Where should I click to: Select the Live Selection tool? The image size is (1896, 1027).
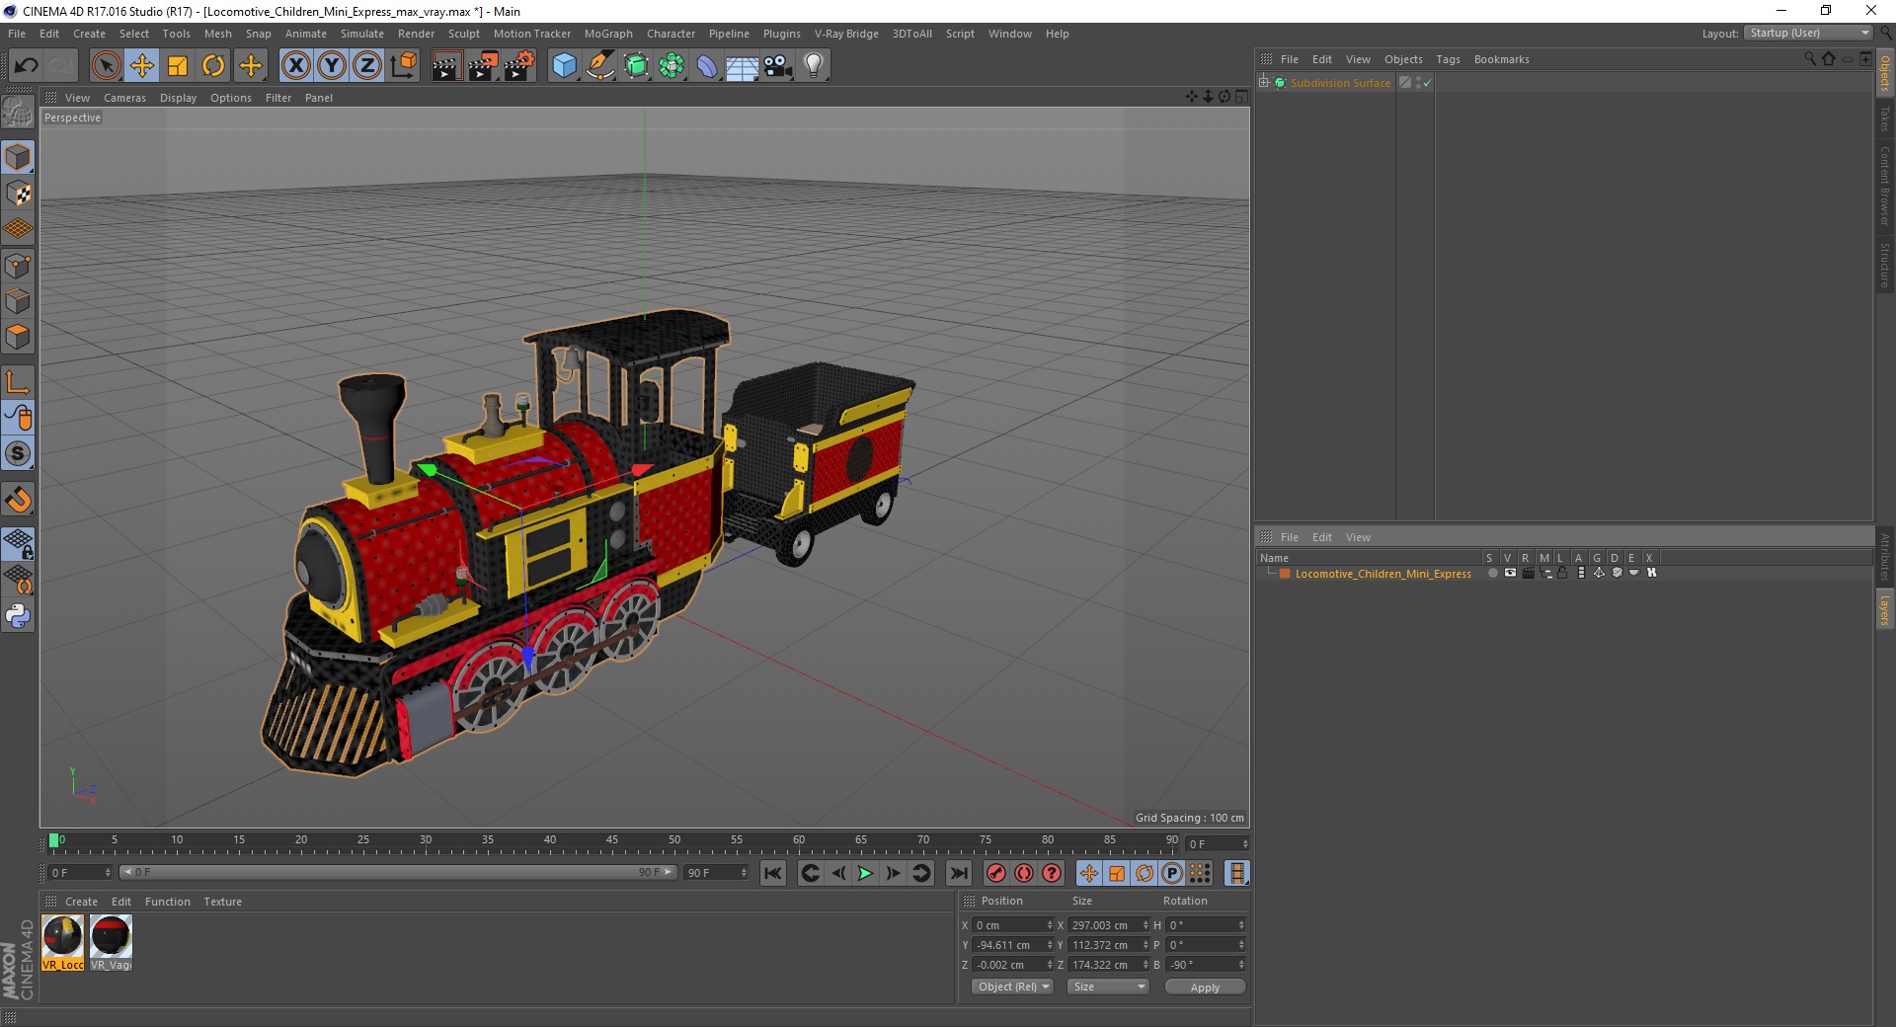click(x=106, y=66)
